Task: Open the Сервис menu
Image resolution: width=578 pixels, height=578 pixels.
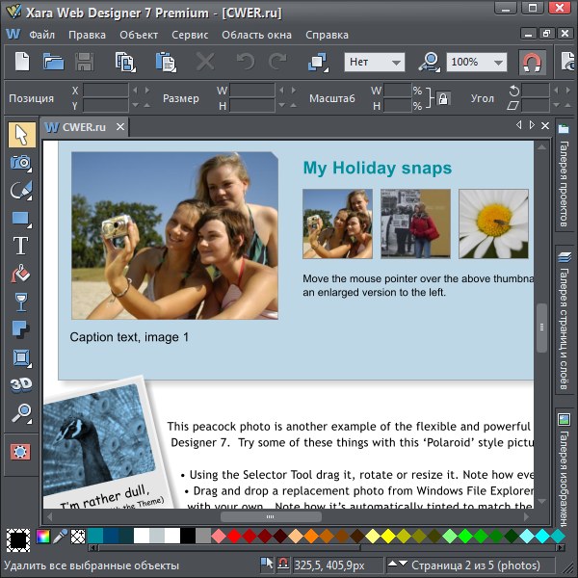Action: click(190, 35)
